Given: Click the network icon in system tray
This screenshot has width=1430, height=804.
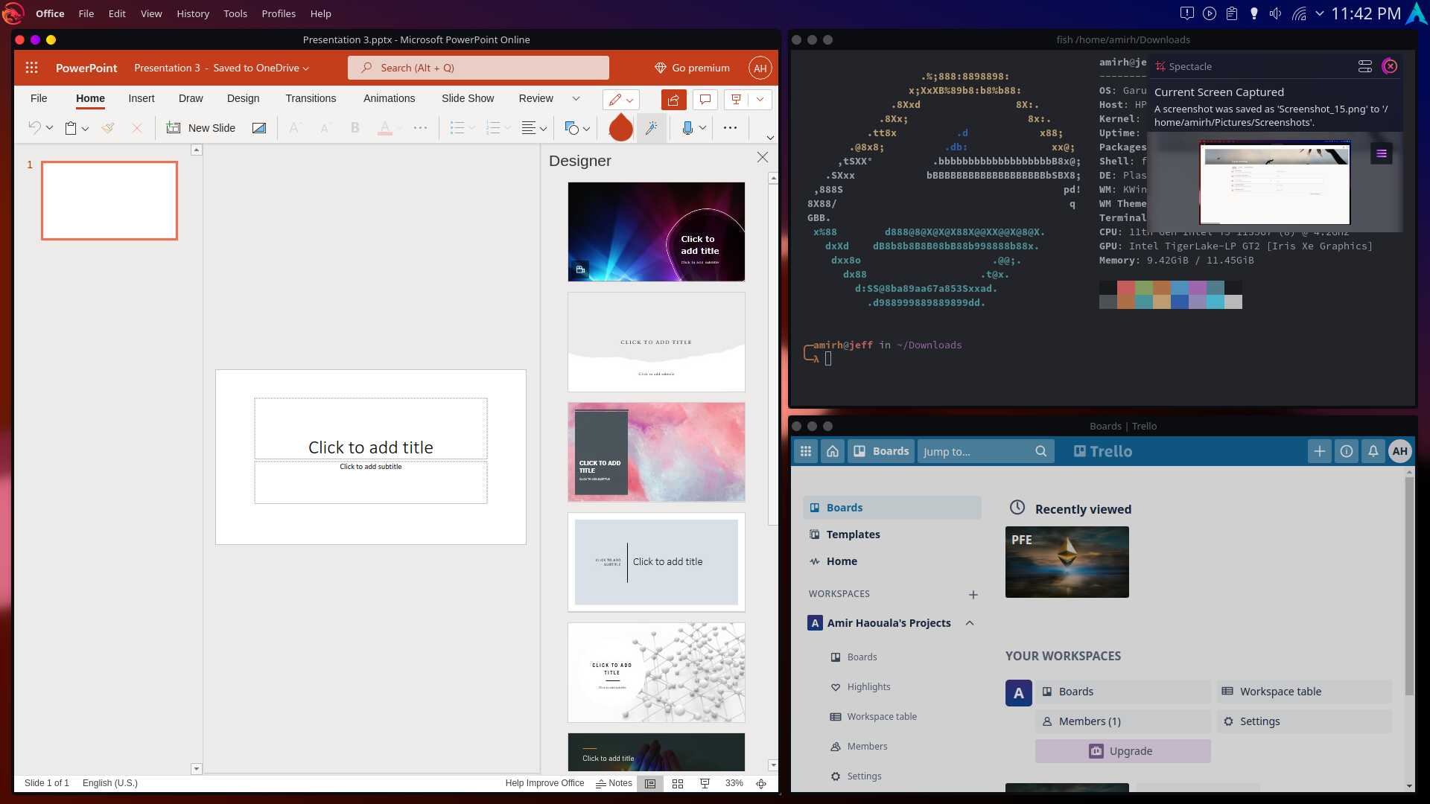Looking at the screenshot, I should point(1299,13).
